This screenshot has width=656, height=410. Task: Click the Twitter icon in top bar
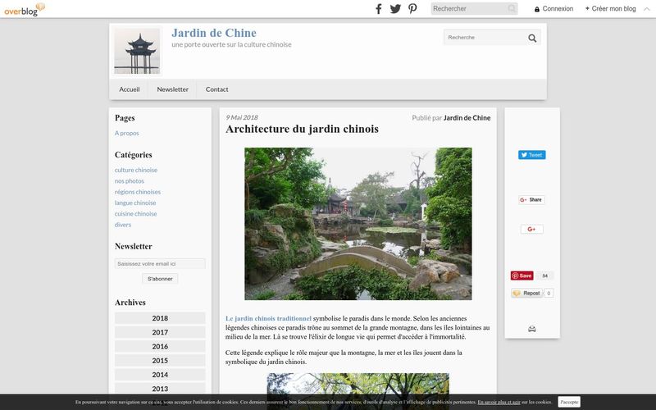pyautogui.click(x=395, y=9)
